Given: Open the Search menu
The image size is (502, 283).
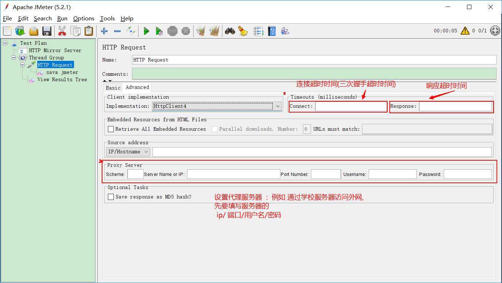Looking at the screenshot, I should point(43,19).
